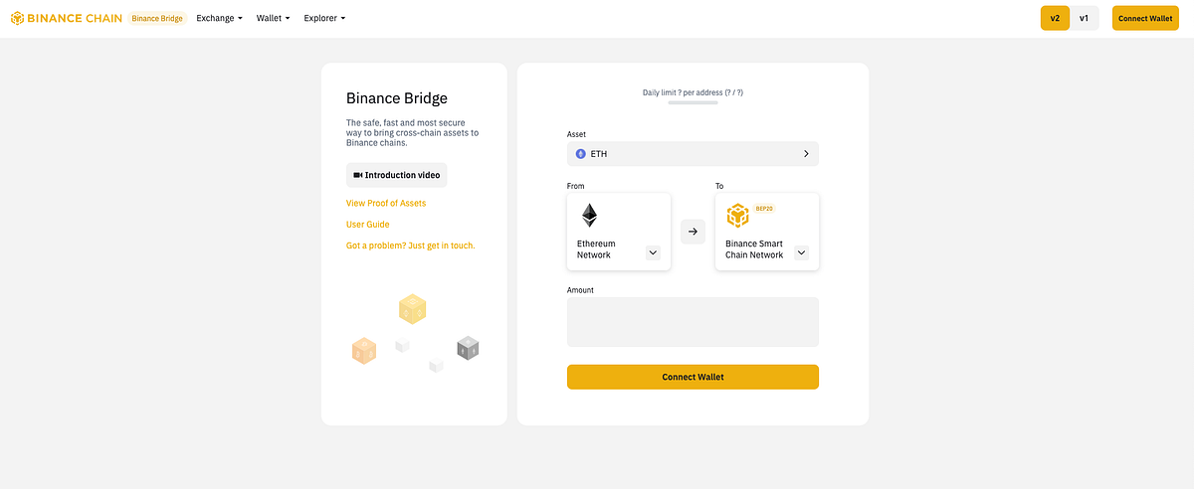The image size is (1194, 489).
Task: Click the BEP20 badge on destination network
Action: click(x=764, y=208)
